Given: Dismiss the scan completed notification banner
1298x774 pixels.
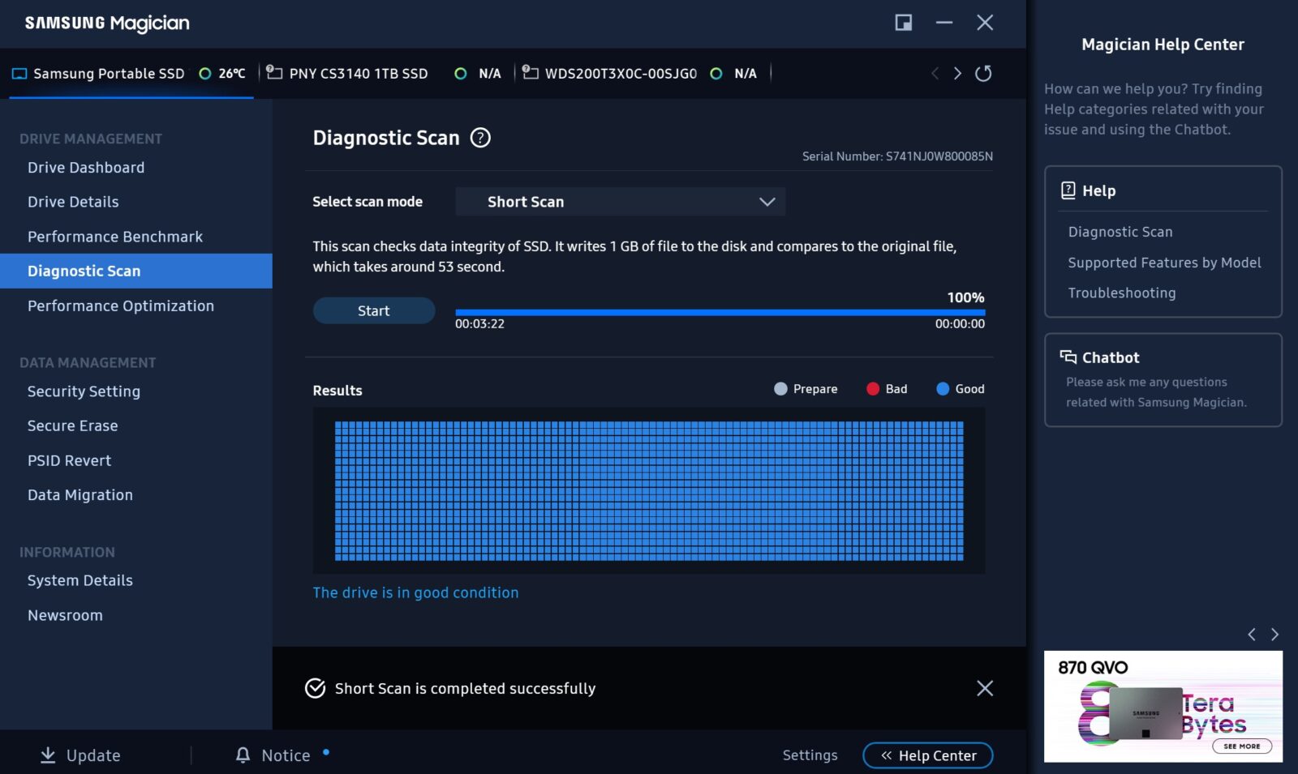Looking at the screenshot, I should [x=985, y=688].
